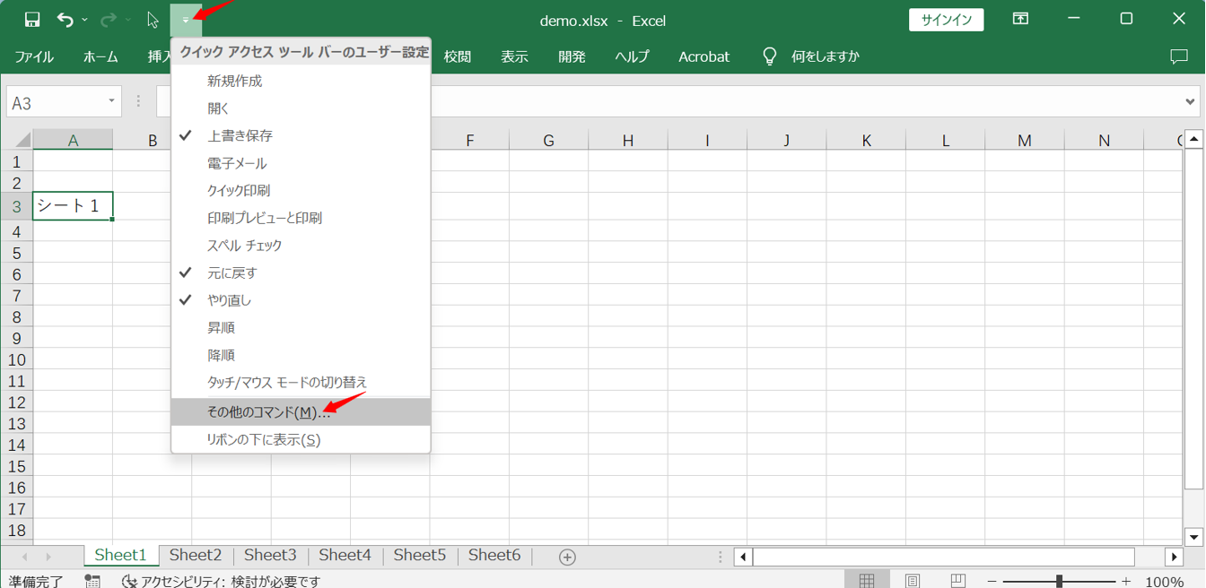The width and height of the screenshot is (1206, 588).
Task: Click the previous sheet navigation arrow
Action: coord(24,558)
